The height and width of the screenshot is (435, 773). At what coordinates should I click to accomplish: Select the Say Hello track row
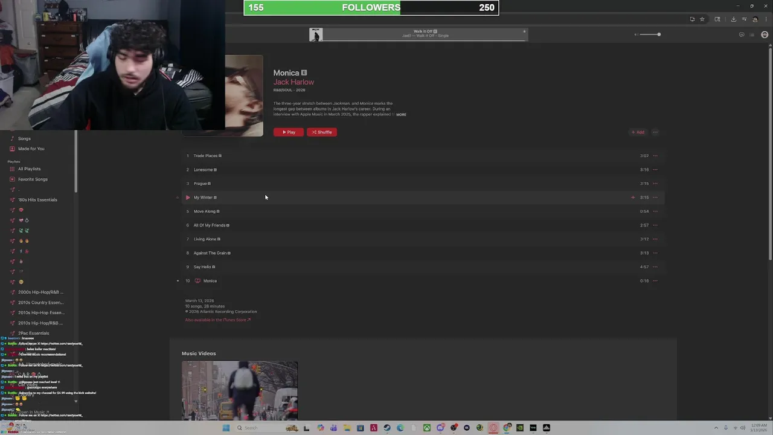point(422,267)
